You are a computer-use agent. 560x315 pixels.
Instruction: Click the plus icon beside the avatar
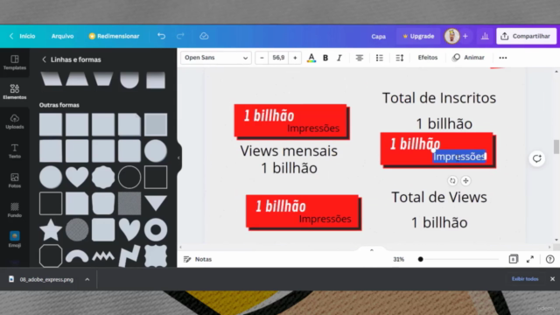(465, 36)
